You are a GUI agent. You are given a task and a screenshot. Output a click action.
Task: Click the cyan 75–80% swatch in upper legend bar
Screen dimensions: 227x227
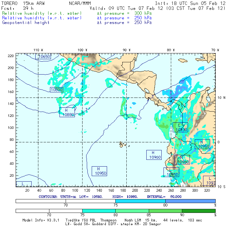coord(140,201)
